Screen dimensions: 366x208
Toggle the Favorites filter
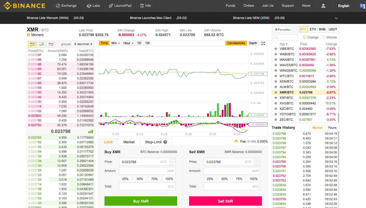point(282,30)
